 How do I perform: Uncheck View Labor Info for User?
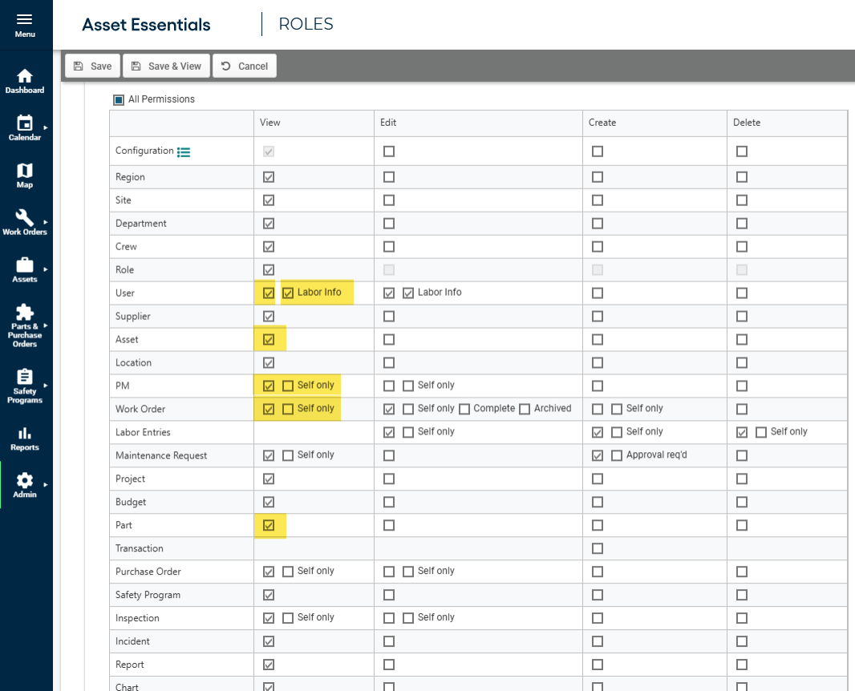pyautogui.click(x=288, y=293)
